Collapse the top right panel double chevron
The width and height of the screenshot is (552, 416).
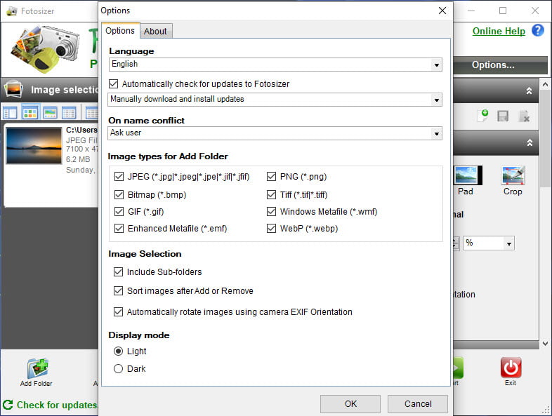coord(529,91)
